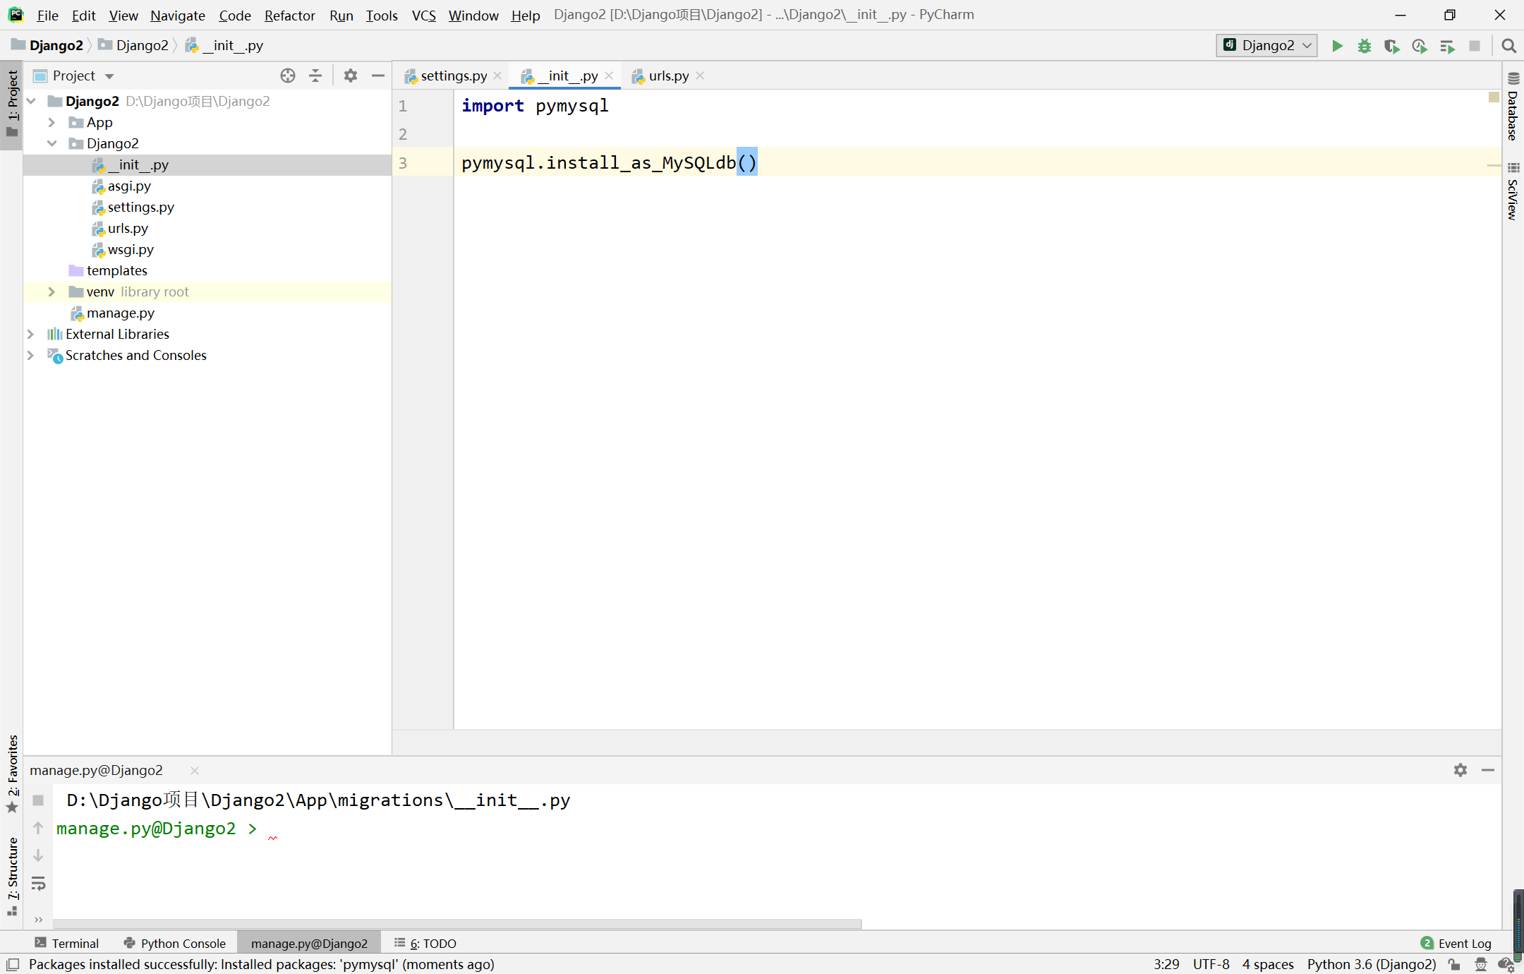Viewport: 1524px width, 974px height.
Task: Switch to the settings.py tab
Action: [x=453, y=76]
